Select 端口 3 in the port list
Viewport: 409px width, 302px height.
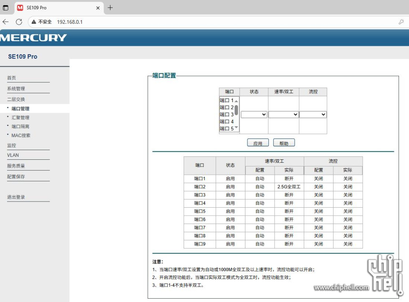(x=227, y=114)
